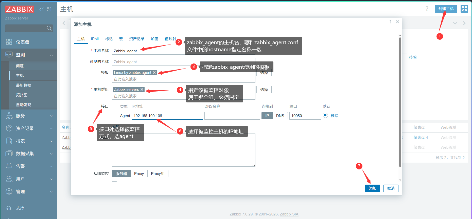Expand the 告警 alerts menu
The image size is (472, 219).
[28, 166]
